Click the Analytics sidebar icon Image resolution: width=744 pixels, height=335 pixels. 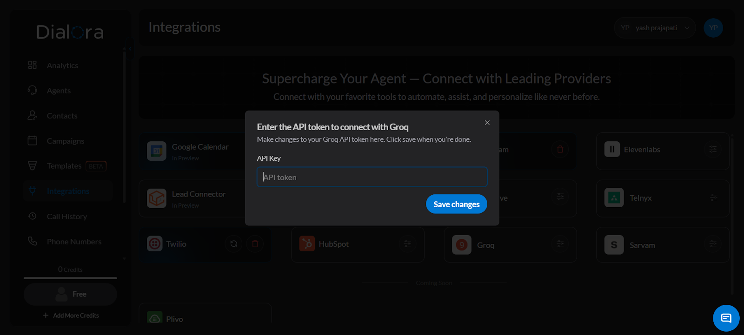click(x=32, y=65)
